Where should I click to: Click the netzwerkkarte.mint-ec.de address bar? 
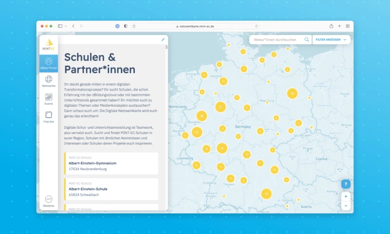pos(195,26)
